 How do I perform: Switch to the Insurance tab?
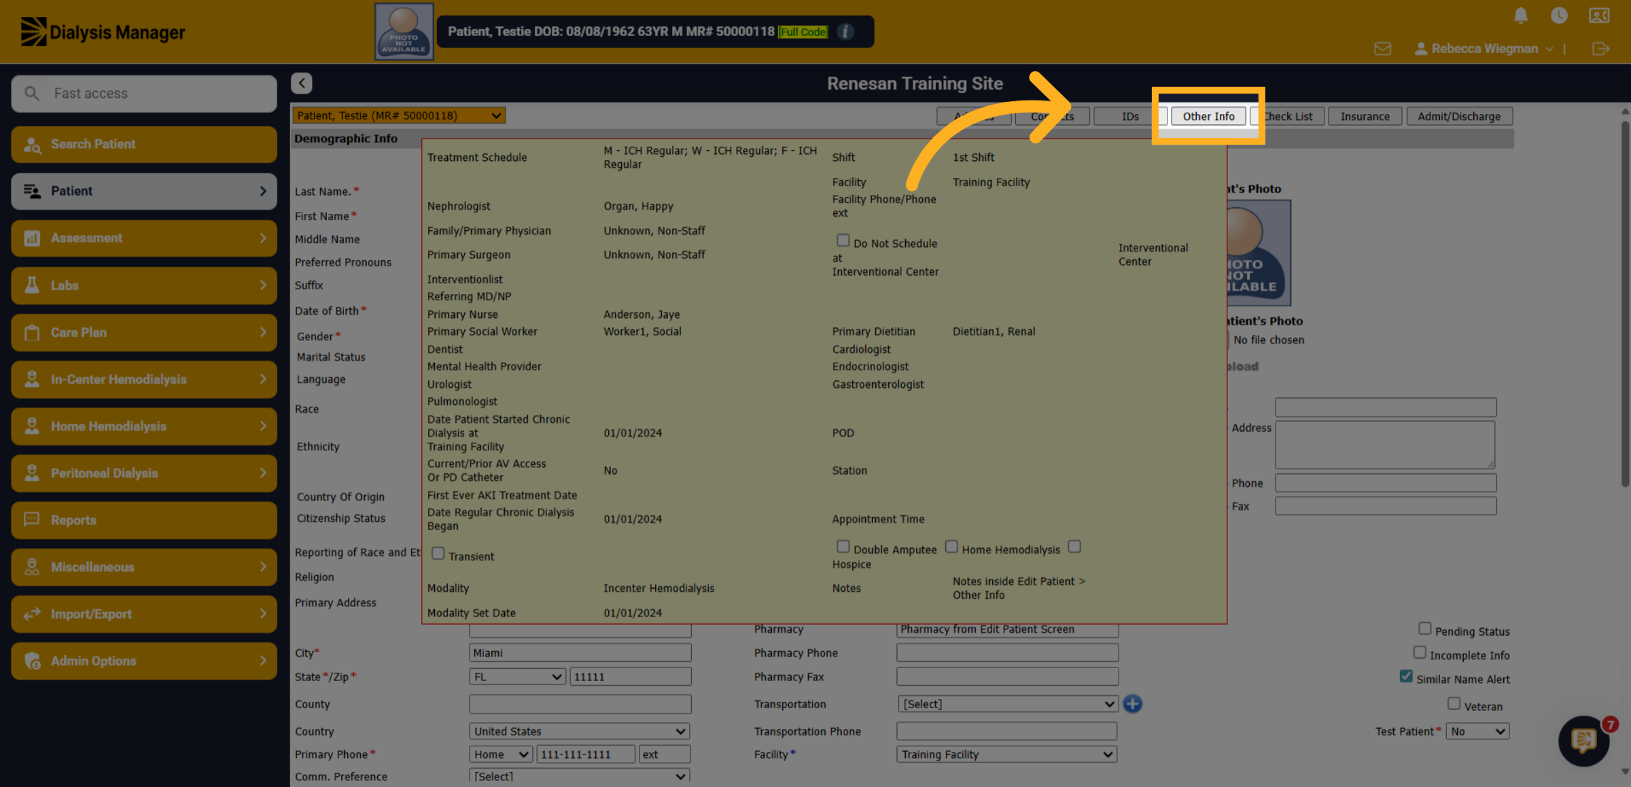(x=1365, y=116)
